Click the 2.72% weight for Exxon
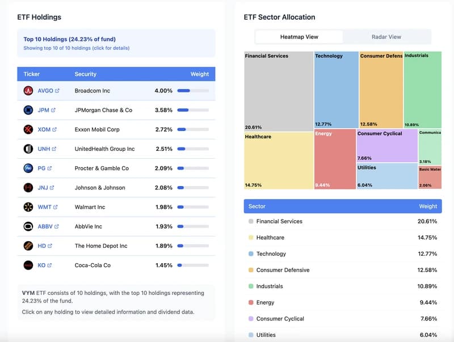The image size is (454, 342). point(164,129)
